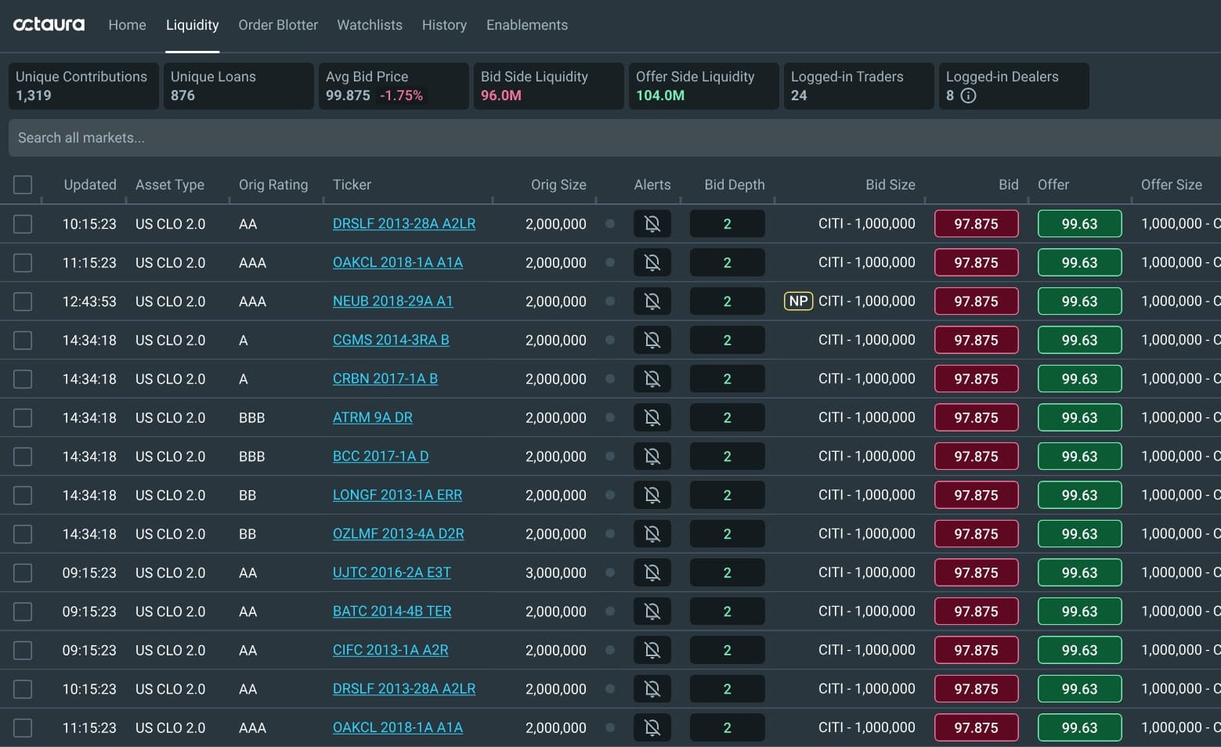Click the bell icon in the CGMS 2014-3RA row
The width and height of the screenshot is (1221, 747).
pyautogui.click(x=652, y=340)
